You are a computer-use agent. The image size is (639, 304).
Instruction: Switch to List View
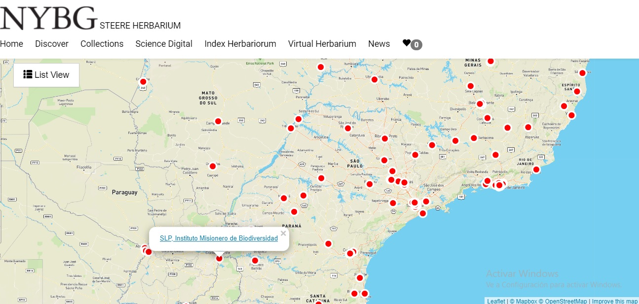point(46,75)
